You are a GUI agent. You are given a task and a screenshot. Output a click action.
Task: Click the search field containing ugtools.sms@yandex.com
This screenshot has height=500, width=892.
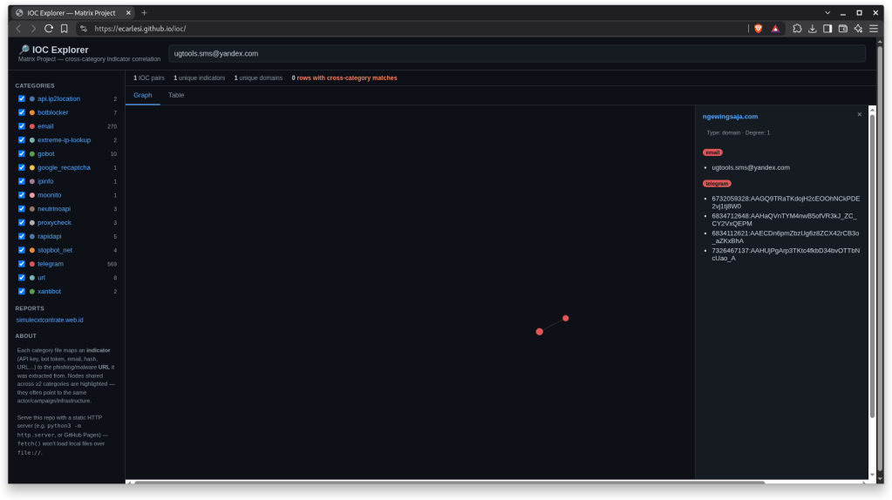coord(516,53)
